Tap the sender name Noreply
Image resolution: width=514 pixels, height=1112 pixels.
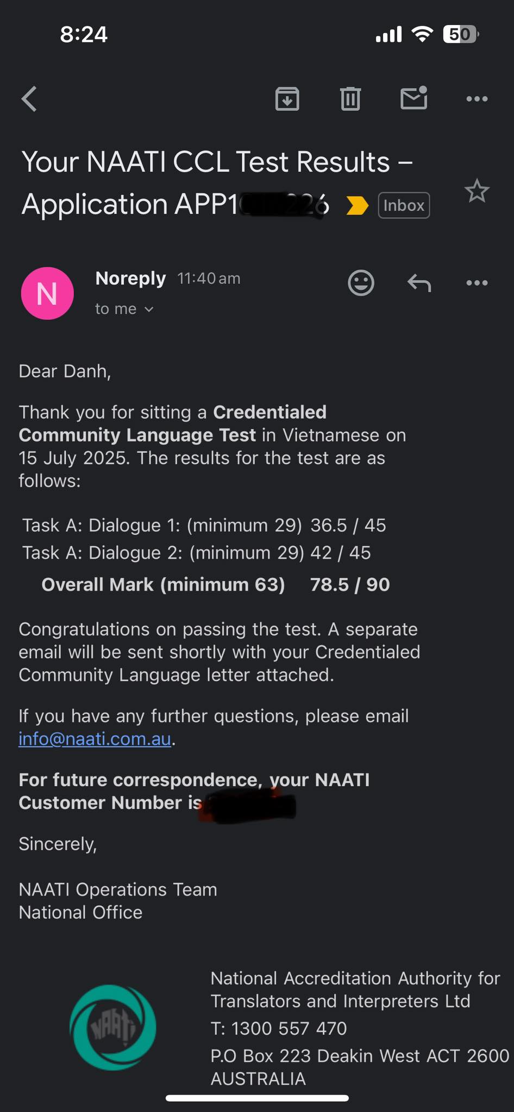(130, 279)
